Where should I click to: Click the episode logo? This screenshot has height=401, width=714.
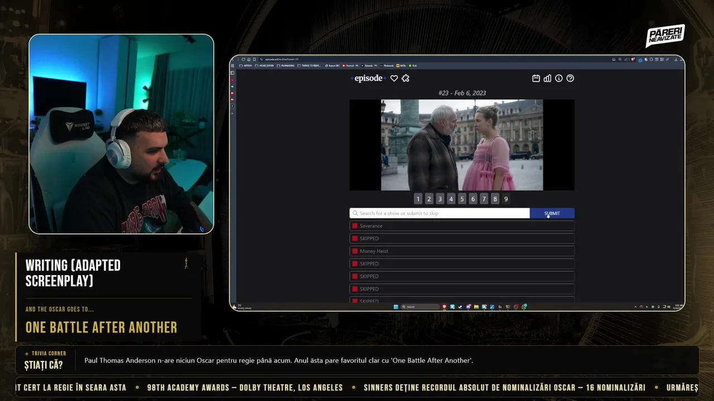tap(368, 79)
